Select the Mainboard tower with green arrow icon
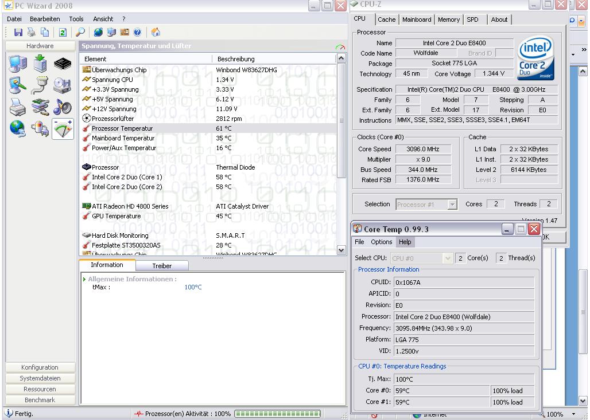Viewport: 590px width, 420px height. [x=40, y=64]
